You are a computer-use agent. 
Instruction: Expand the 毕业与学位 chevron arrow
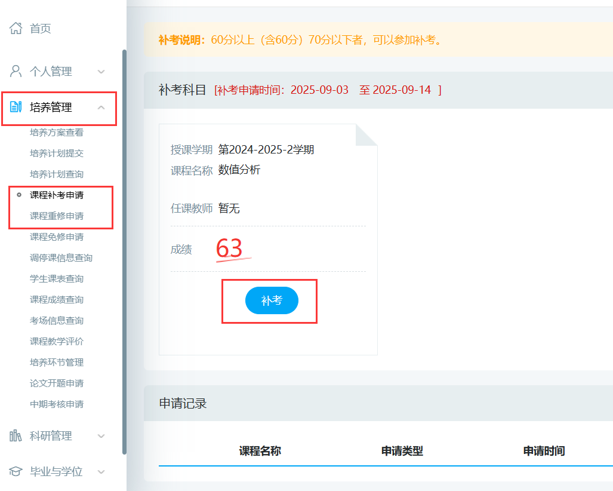pos(101,472)
